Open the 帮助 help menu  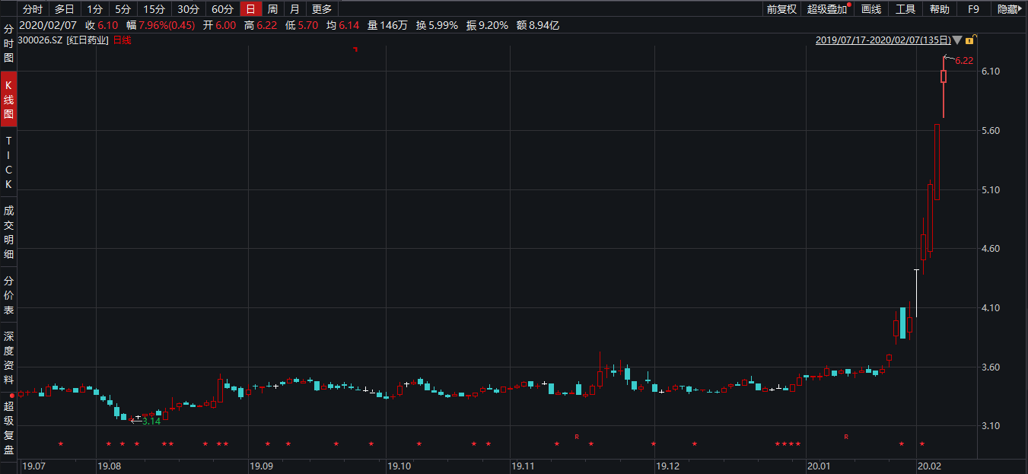click(x=940, y=9)
